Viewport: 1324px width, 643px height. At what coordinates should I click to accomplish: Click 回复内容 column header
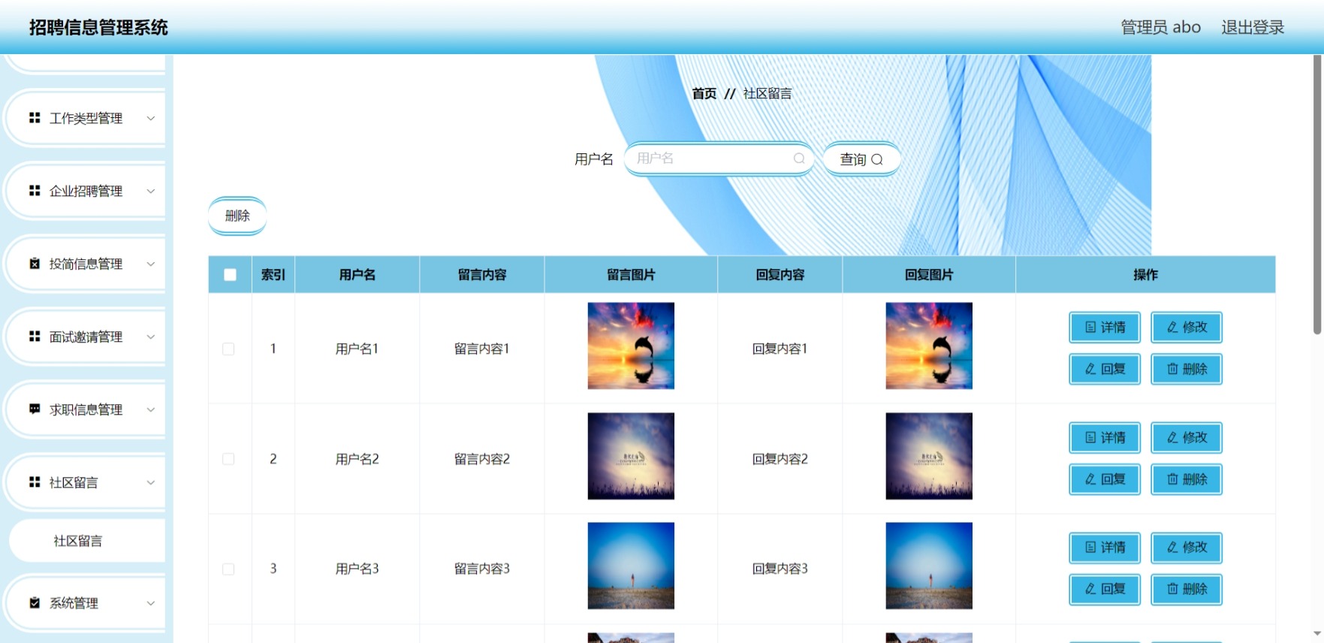coord(780,275)
